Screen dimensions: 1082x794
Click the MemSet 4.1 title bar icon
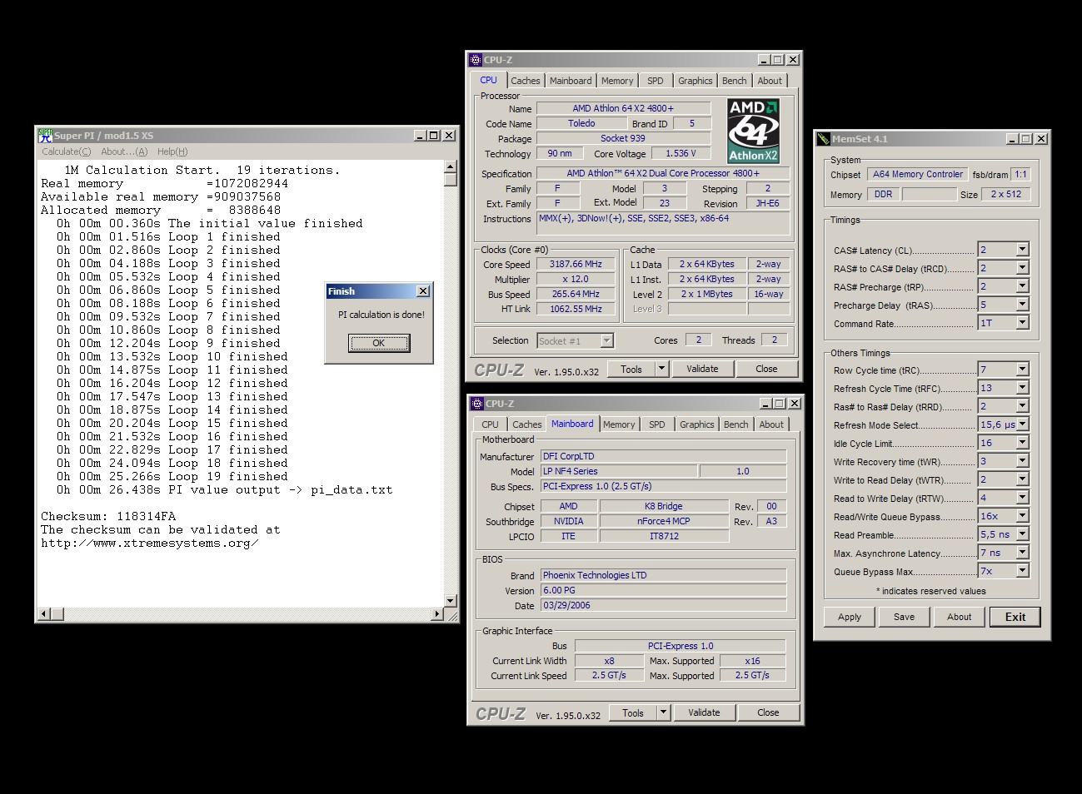[x=824, y=139]
